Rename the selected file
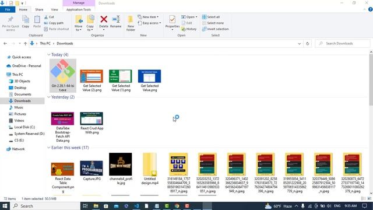This screenshot has height=210, width=373. click(116, 22)
